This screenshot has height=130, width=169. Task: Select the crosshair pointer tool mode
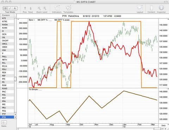(x=5, y=8)
